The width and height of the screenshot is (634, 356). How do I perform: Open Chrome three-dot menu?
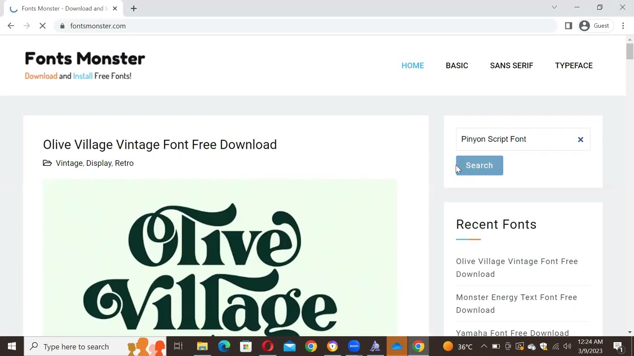(623, 26)
